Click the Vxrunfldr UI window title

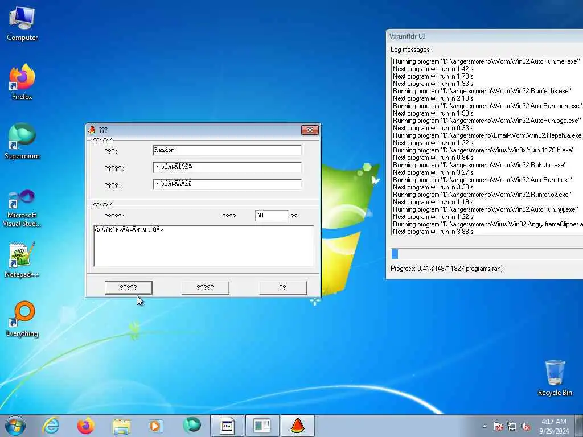(x=407, y=36)
